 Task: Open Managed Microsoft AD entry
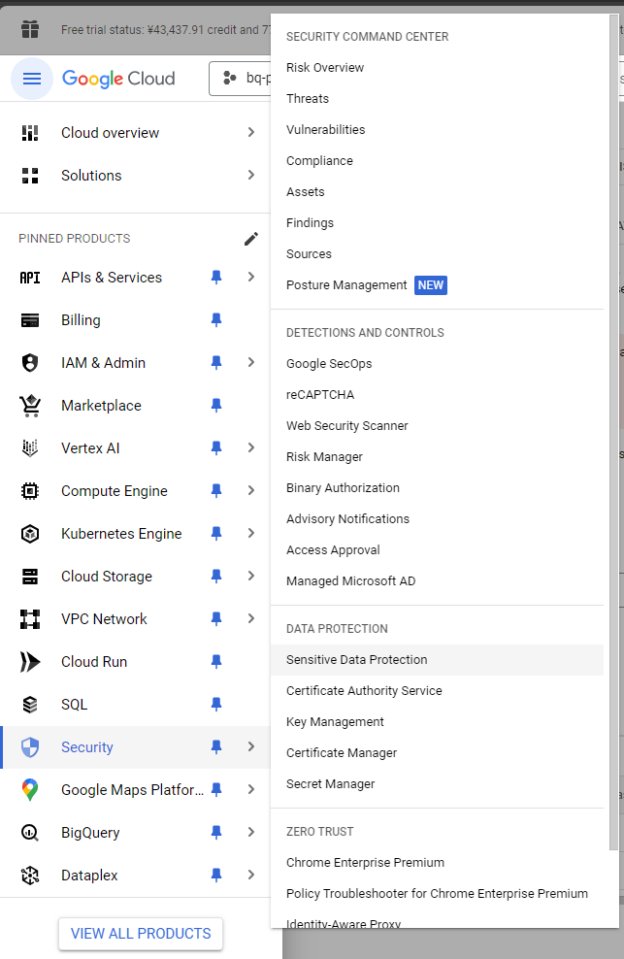click(350, 581)
